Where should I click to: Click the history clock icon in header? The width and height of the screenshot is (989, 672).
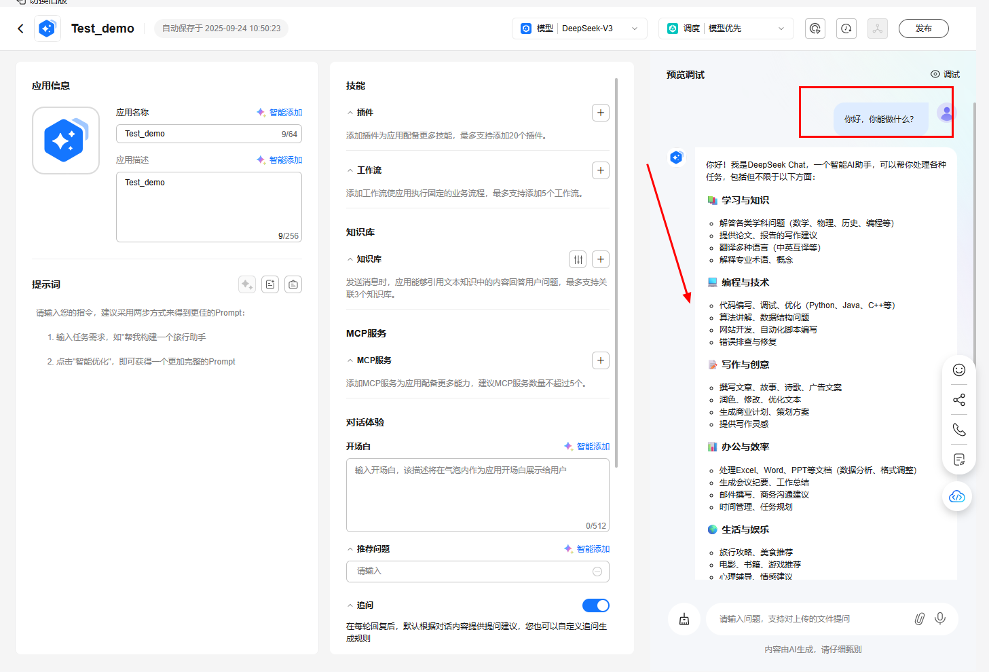point(846,29)
